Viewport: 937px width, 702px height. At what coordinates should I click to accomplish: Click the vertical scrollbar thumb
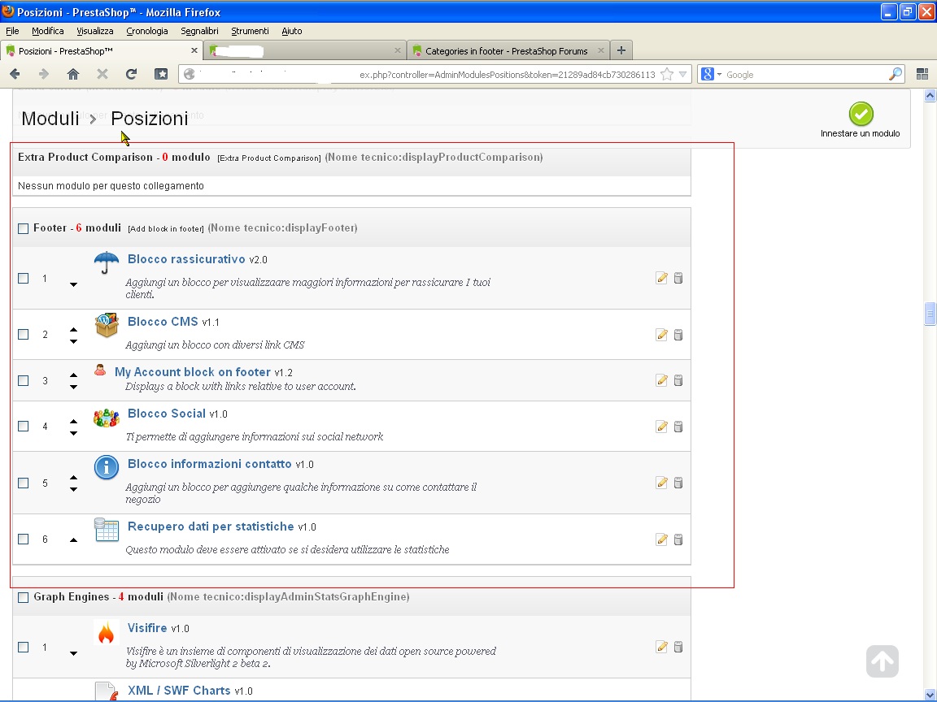coord(929,314)
